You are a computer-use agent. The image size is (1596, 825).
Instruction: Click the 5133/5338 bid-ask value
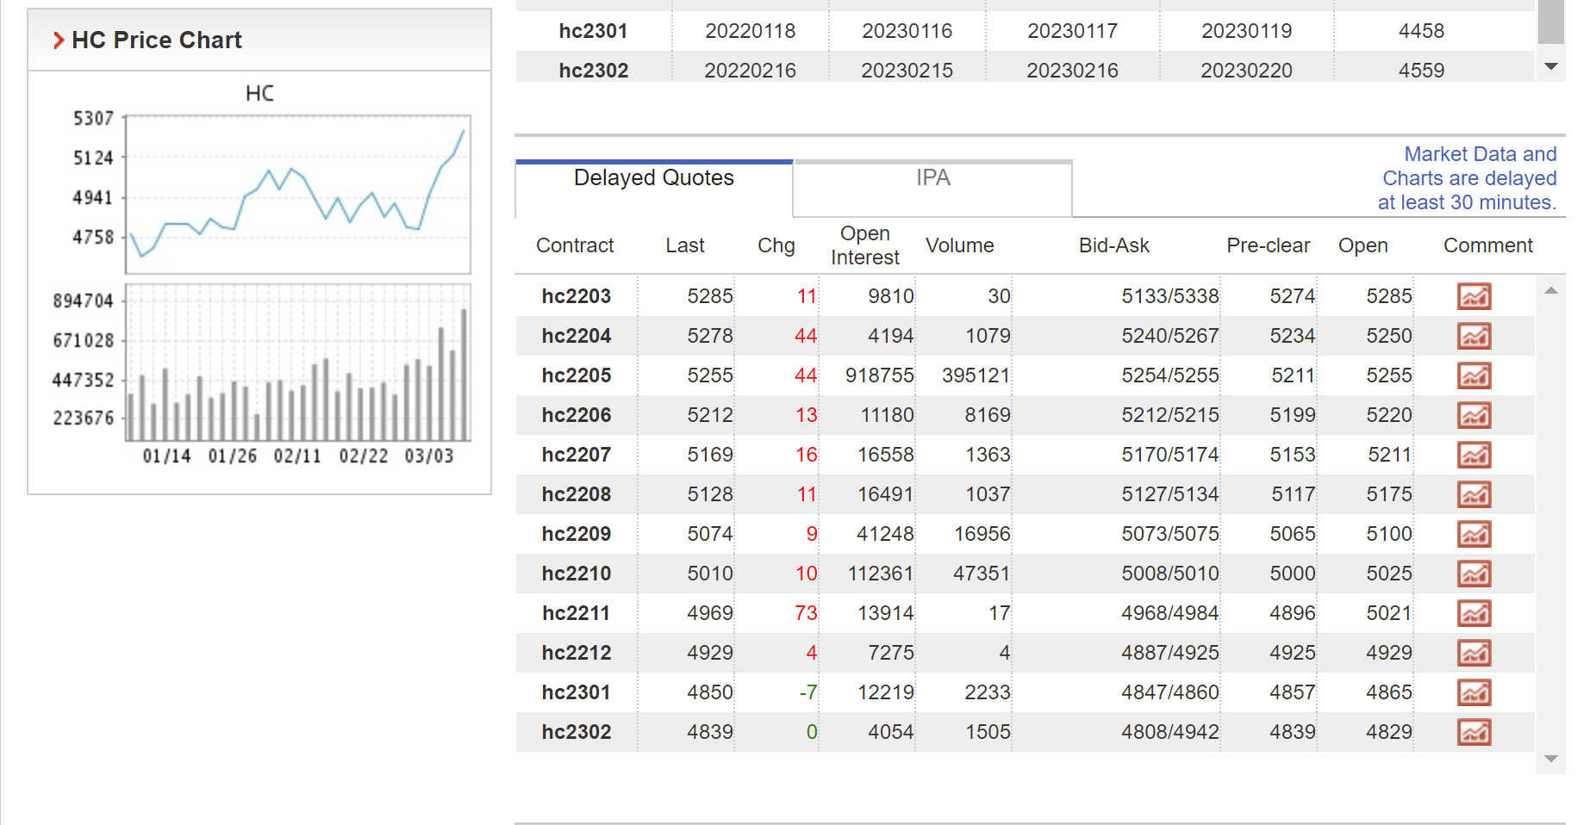click(1170, 296)
